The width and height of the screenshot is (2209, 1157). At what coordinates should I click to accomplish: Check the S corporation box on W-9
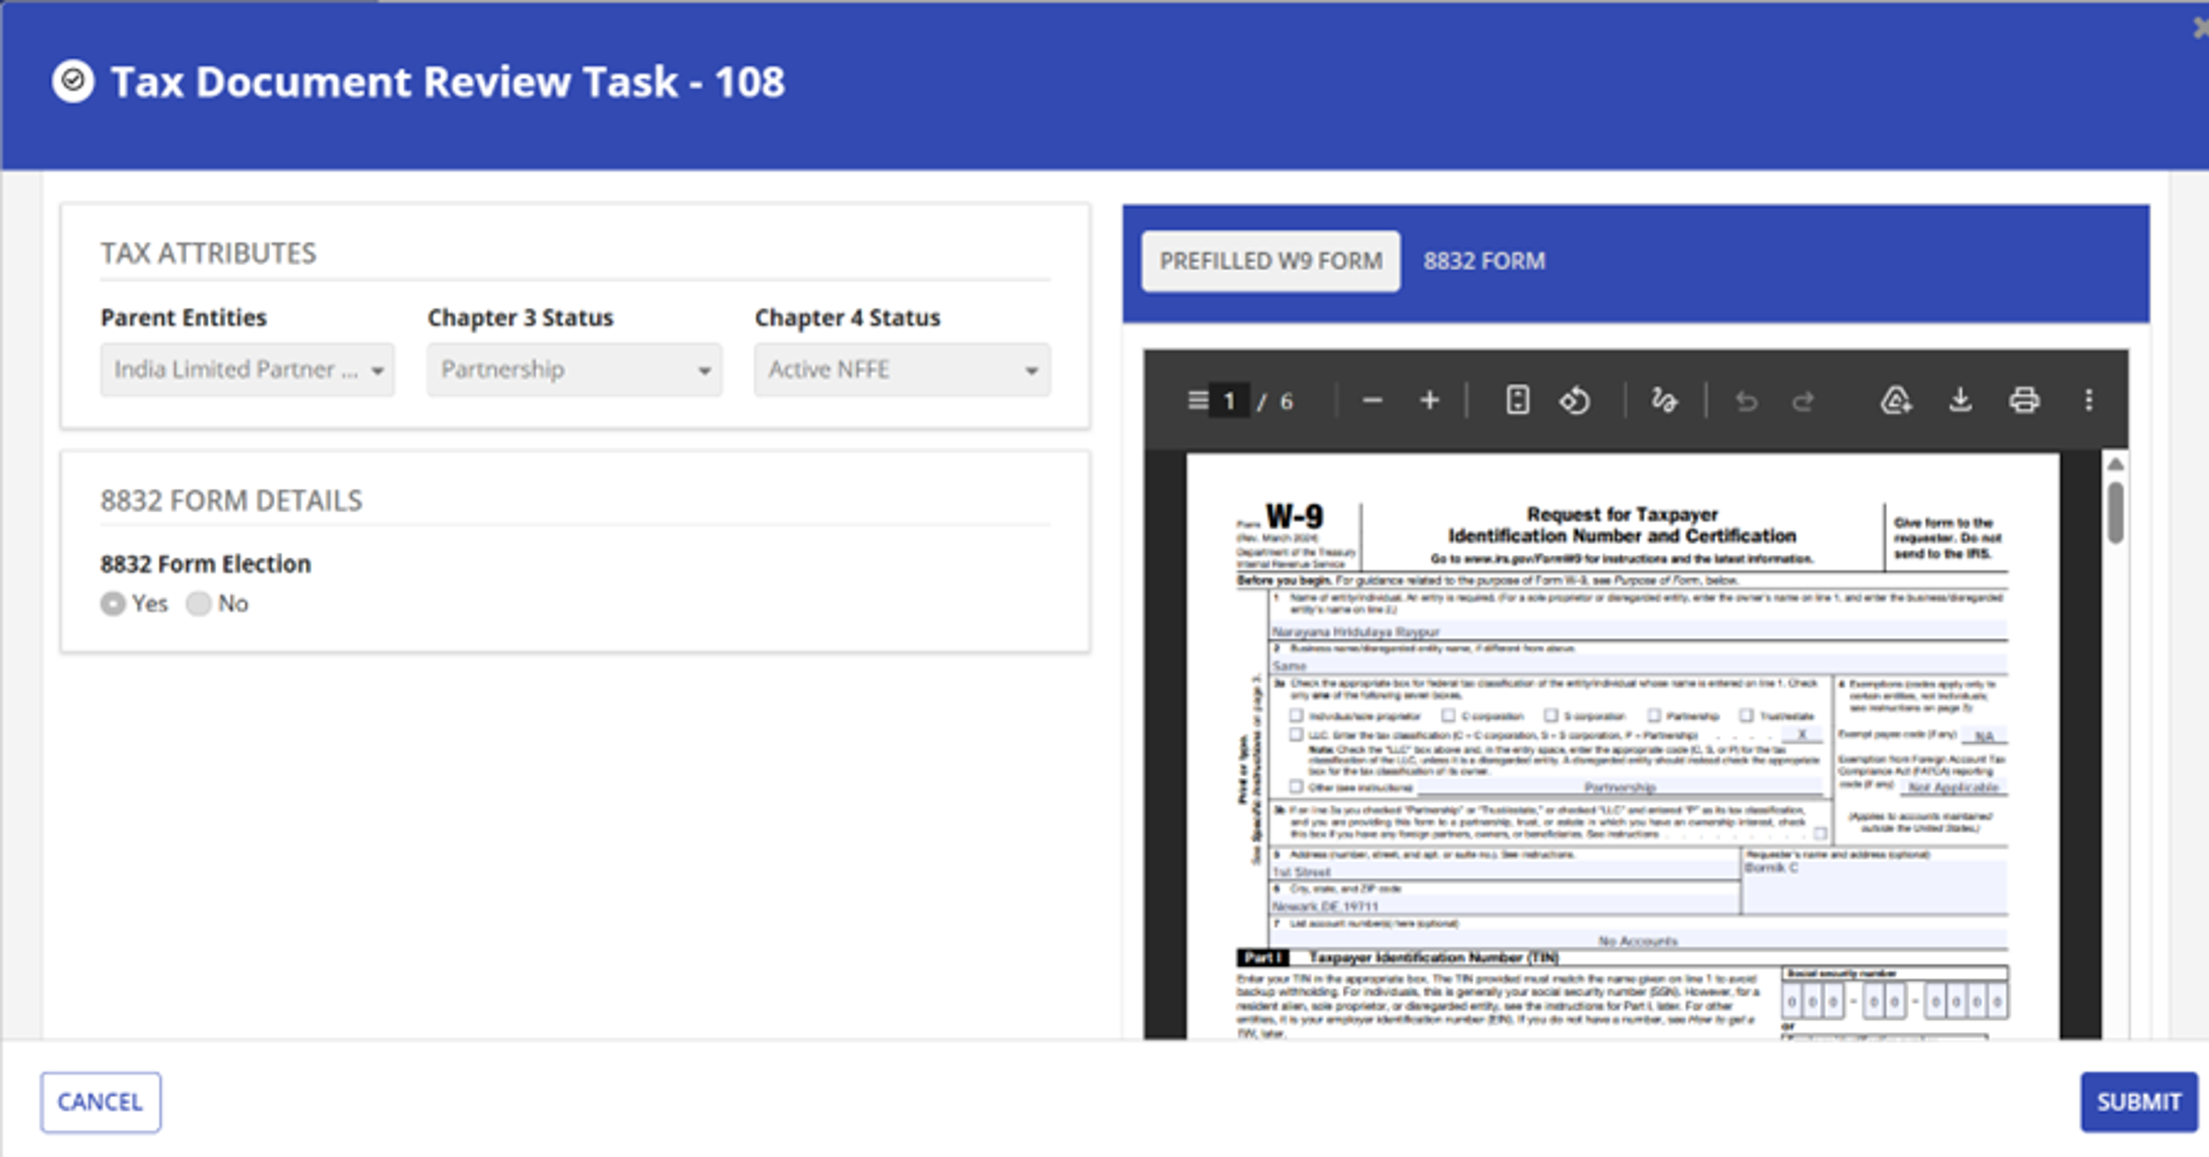1551,715
